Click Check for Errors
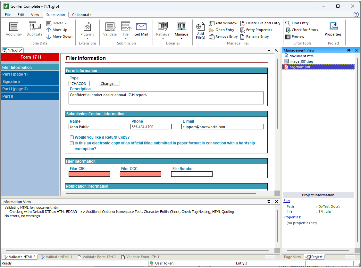The image size is (361, 268). coord(302,30)
